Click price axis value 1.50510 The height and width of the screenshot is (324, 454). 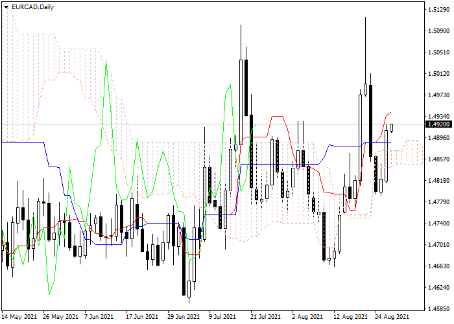(438, 52)
